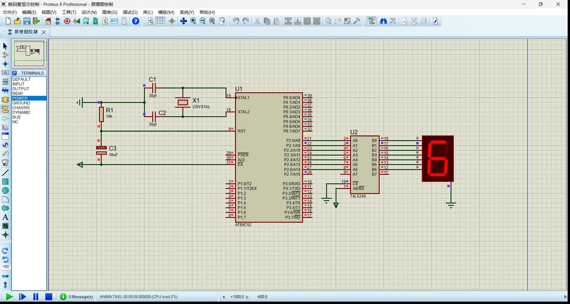The image size is (570, 304).
Task: Click the blue Help question-mark icon
Action: 136,21
